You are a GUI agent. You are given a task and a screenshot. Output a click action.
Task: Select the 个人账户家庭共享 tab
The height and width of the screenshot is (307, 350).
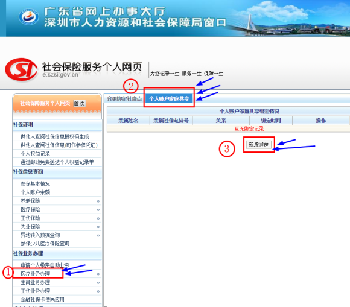(169, 99)
